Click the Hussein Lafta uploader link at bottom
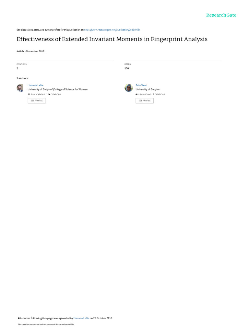Viewport: 249px width, 332px height. (81, 318)
